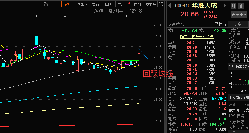Screen dimensions: 249x133
Task: Click the 卖四 price 20.70
Action: click(192, 47)
